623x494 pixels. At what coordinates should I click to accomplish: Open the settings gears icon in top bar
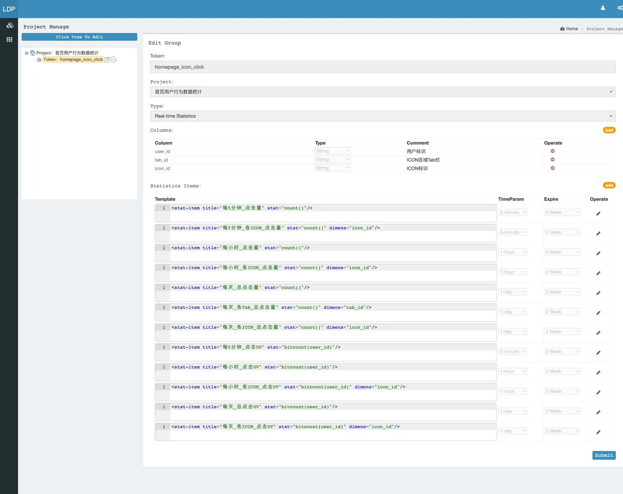(x=620, y=8)
